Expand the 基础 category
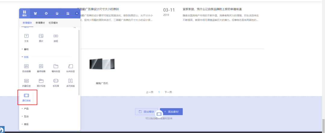The width and height of the screenshot is (325, 133). pos(26,49)
